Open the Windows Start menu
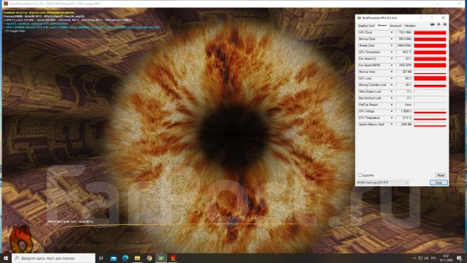Viewport: 467px width, 263px height. [6, 258]
